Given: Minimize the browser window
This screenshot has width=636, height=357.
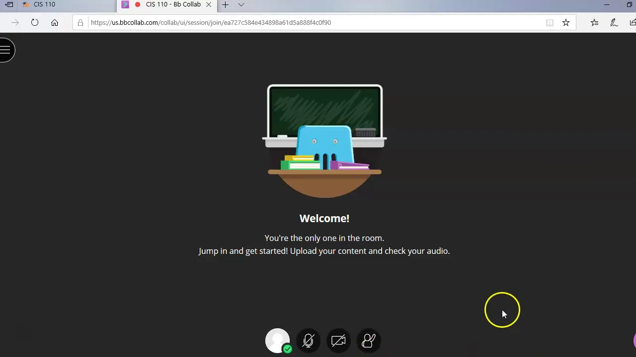Looking at the screenshot, I should click(x=607, y=4).
